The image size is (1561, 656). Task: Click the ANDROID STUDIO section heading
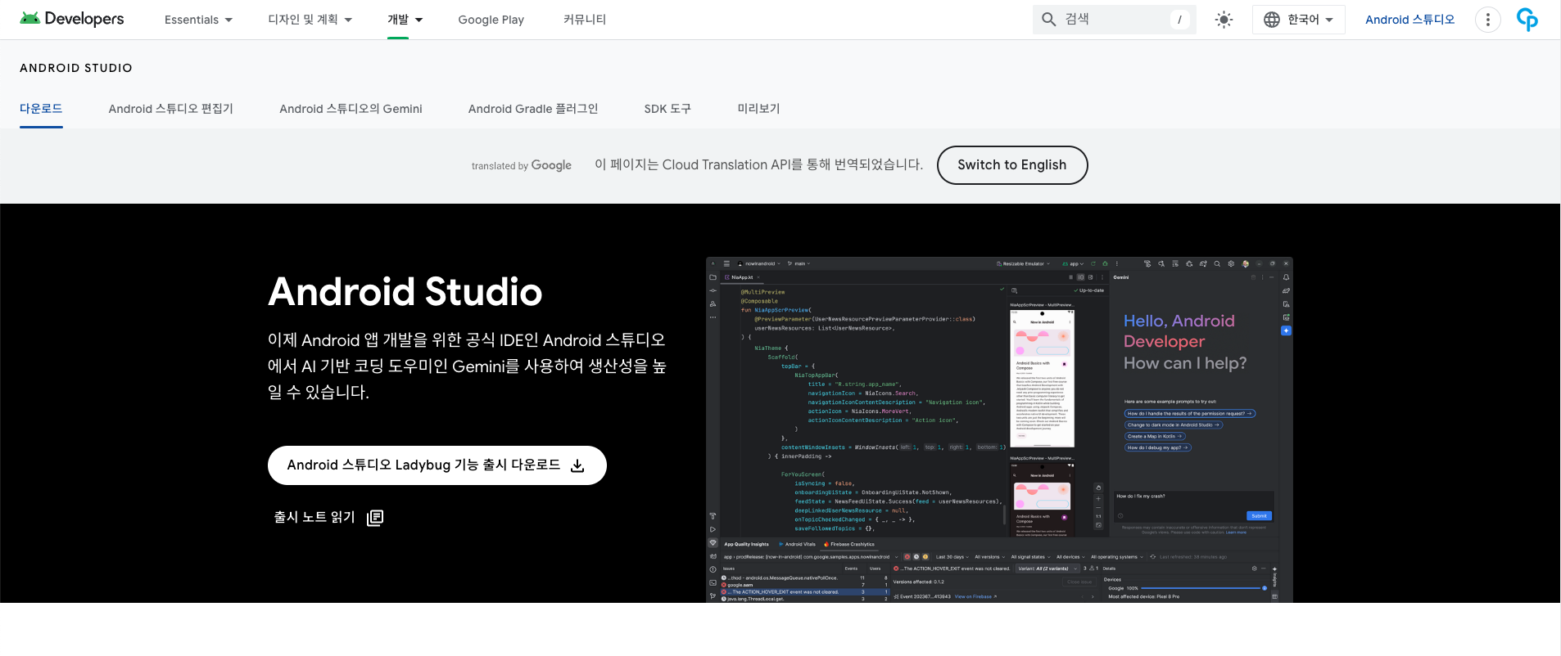pos(76,68)
